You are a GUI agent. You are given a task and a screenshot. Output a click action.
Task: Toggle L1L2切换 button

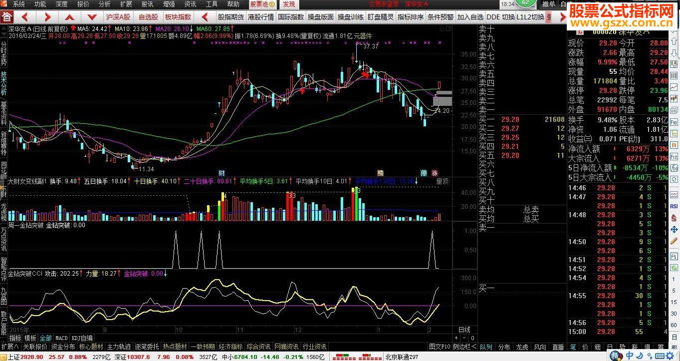click(x=530, y=17)
